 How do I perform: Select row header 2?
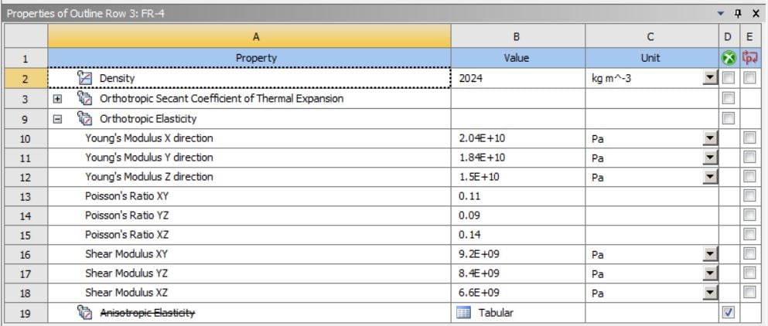(x=26, y=78)
